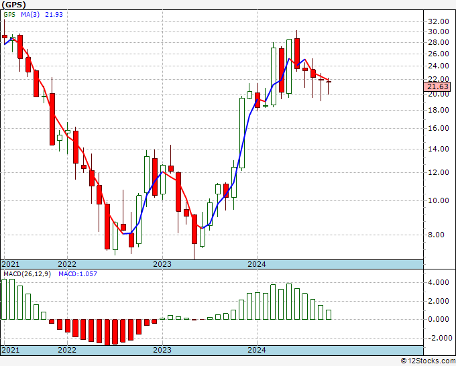The height and width of the screenshot is (366, 456).
Task: Click the MACD:1.057 value label
Action: click(x=78, y=274)
